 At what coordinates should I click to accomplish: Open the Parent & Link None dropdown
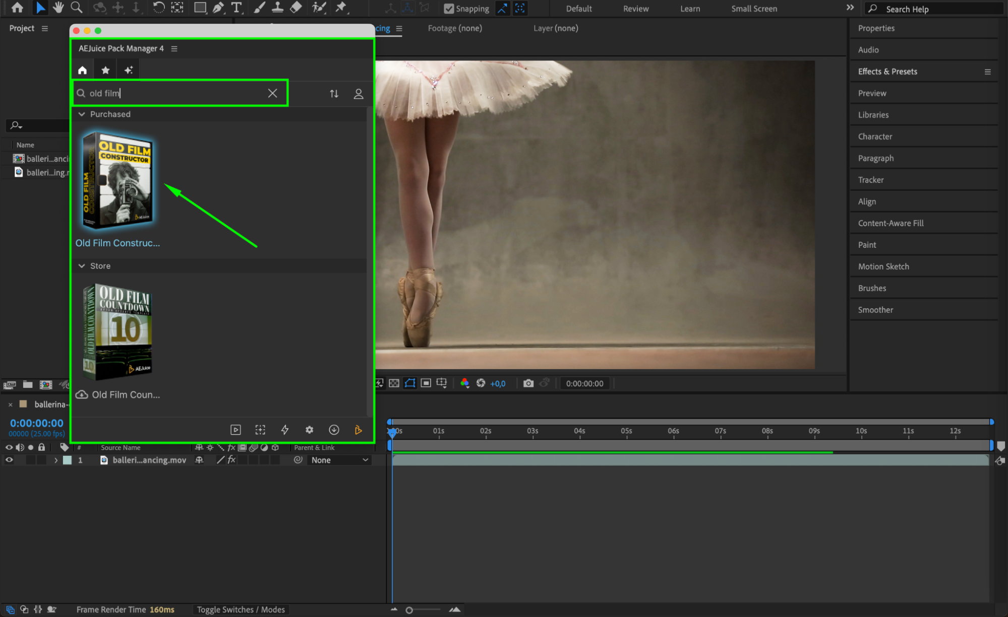point(339,460)
